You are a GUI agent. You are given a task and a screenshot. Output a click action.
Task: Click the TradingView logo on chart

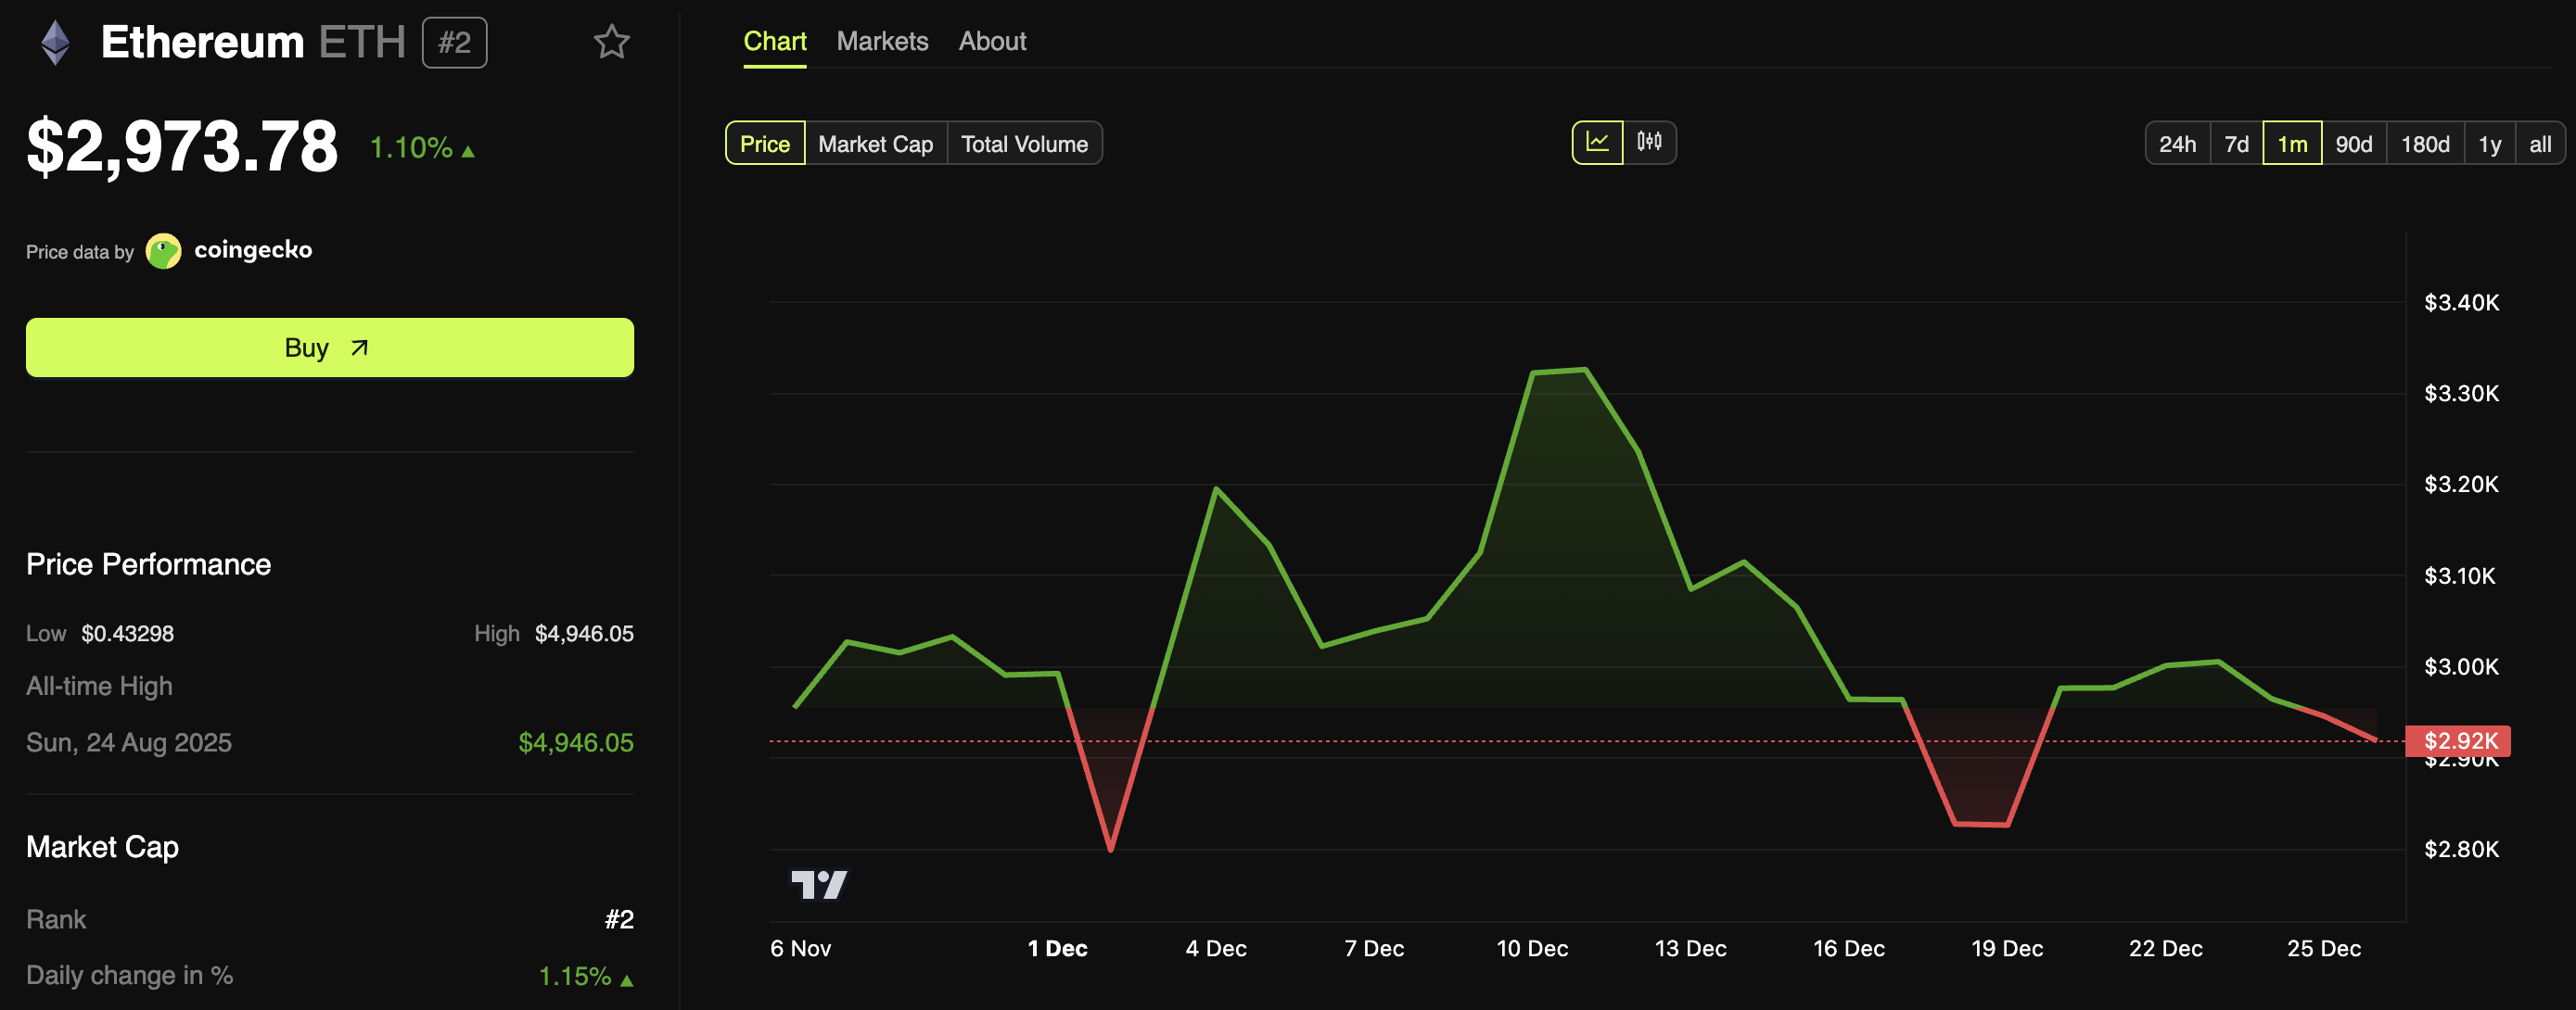(818, 884)
